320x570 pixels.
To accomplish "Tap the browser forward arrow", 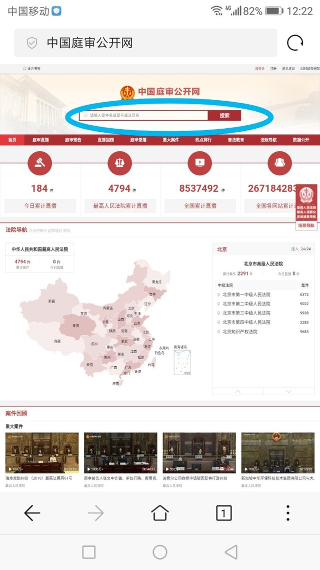I will 96,513.
